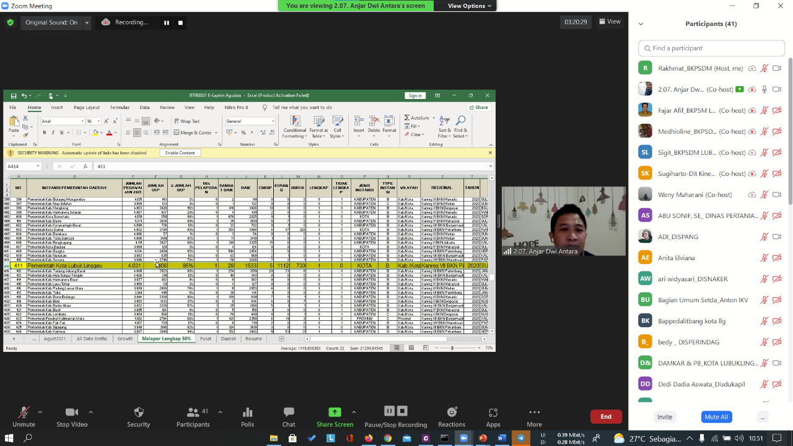The image size is (793, 446).
Task: Click the Mute All button
Action: tap(716, 417)
